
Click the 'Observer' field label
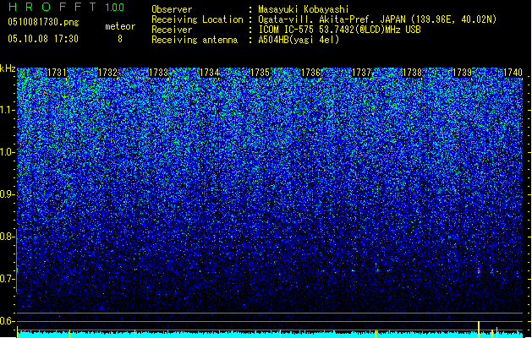click(172, 9)
